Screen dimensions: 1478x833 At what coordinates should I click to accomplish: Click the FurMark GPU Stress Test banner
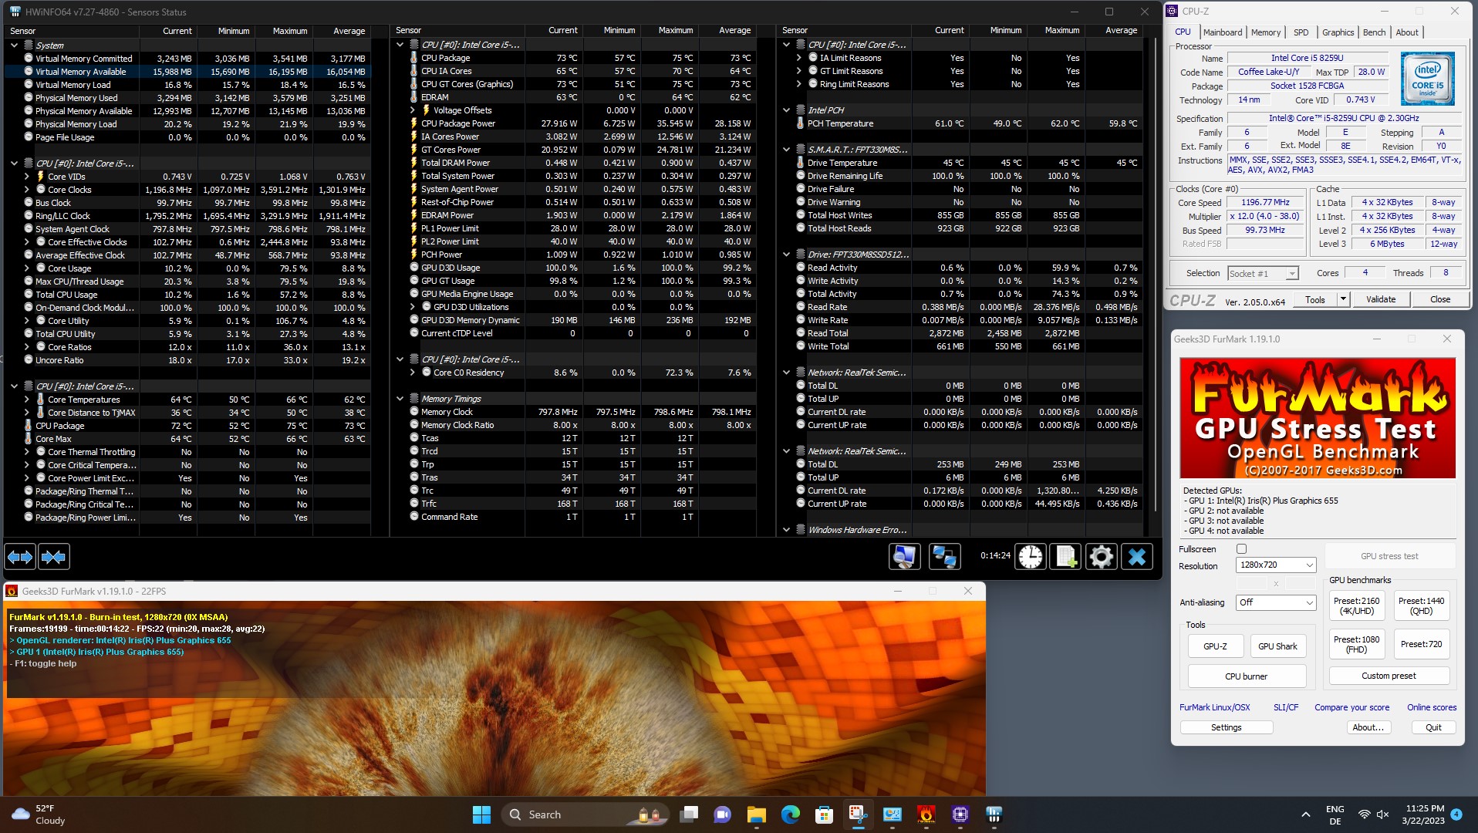pos(1318,417)
